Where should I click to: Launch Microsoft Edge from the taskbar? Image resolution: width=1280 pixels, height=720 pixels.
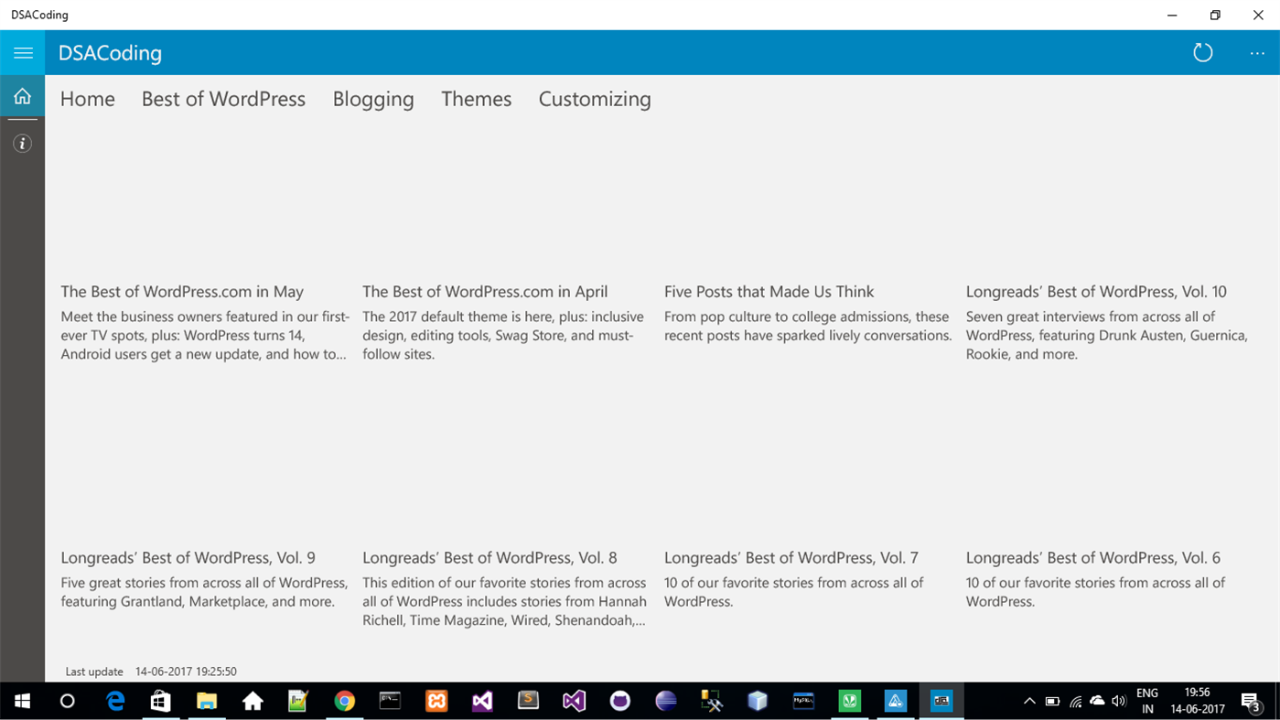click(114, 701)
